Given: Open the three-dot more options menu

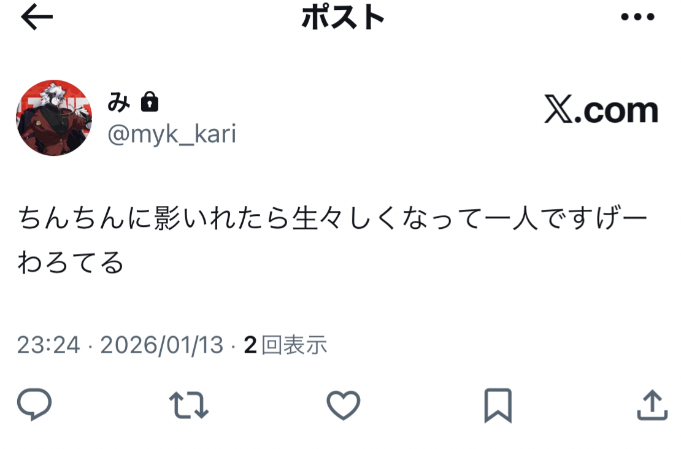Looking at the screenshot, I should click(637, 17).
